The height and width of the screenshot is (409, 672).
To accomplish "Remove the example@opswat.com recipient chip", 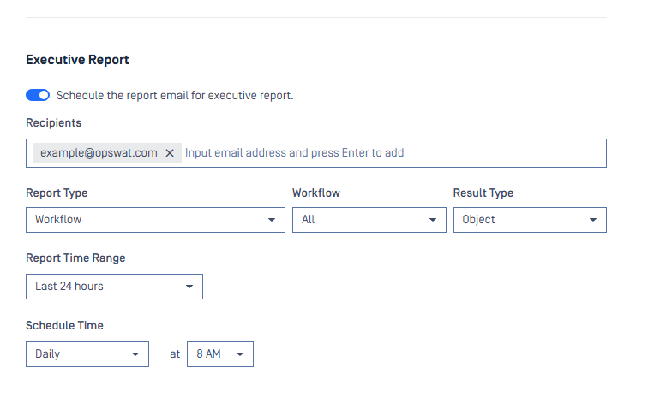I will (x=170, y=153).
